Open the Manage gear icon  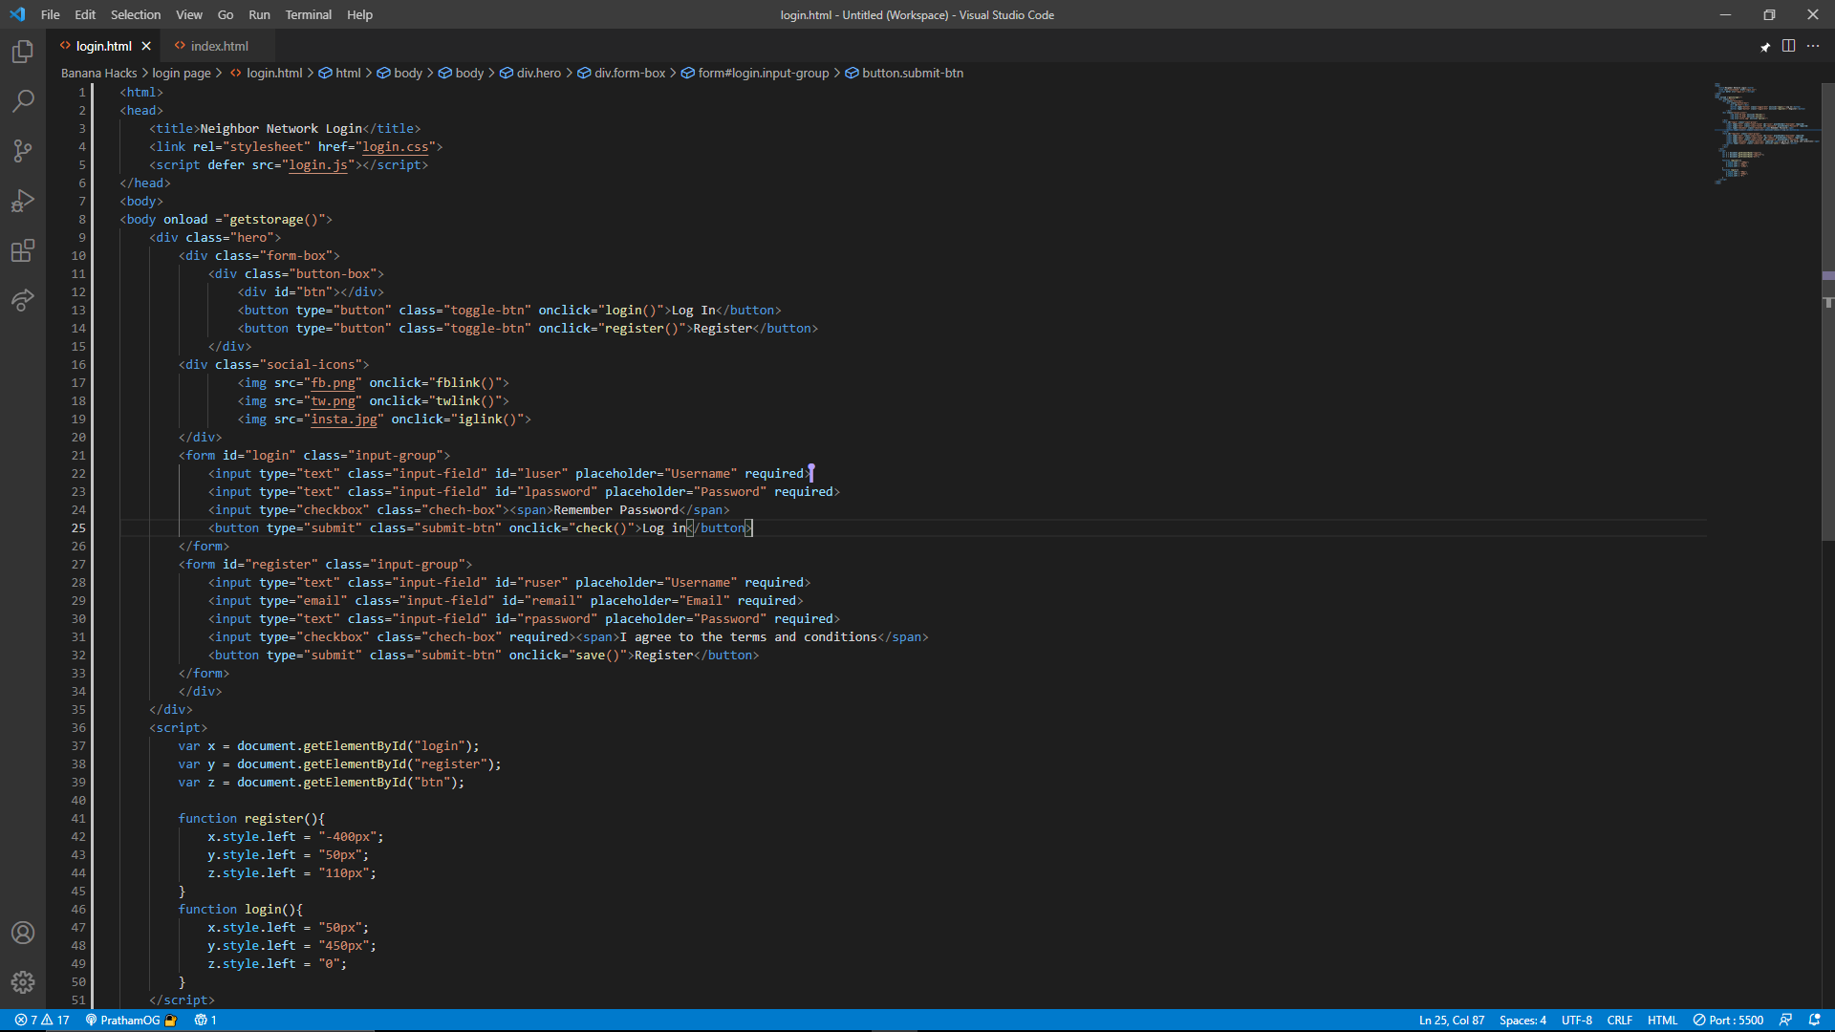point(23,982)
